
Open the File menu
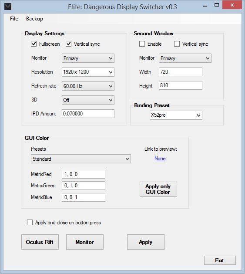[14, 19]
